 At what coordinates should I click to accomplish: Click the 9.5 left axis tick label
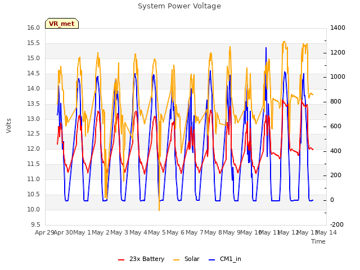35,224
